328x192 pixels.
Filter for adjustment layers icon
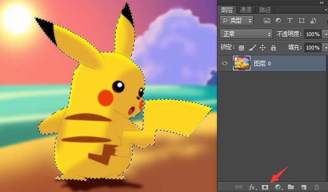(x=278, y=20)
